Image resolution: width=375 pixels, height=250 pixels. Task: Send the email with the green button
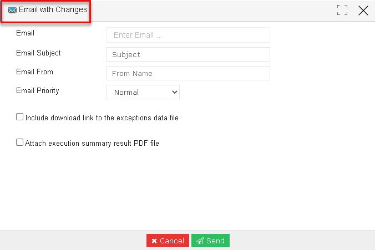coord(210,241)
